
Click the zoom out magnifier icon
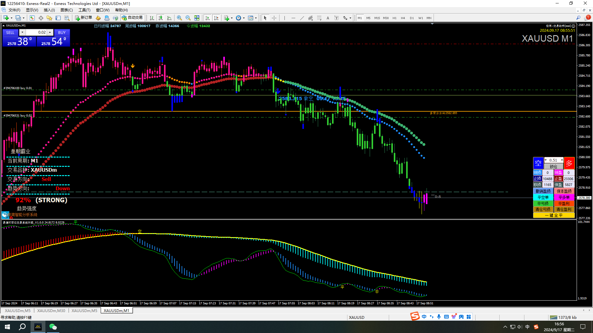pos(188,18)
